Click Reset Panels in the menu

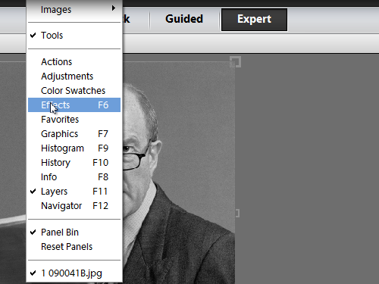point(74,247)
